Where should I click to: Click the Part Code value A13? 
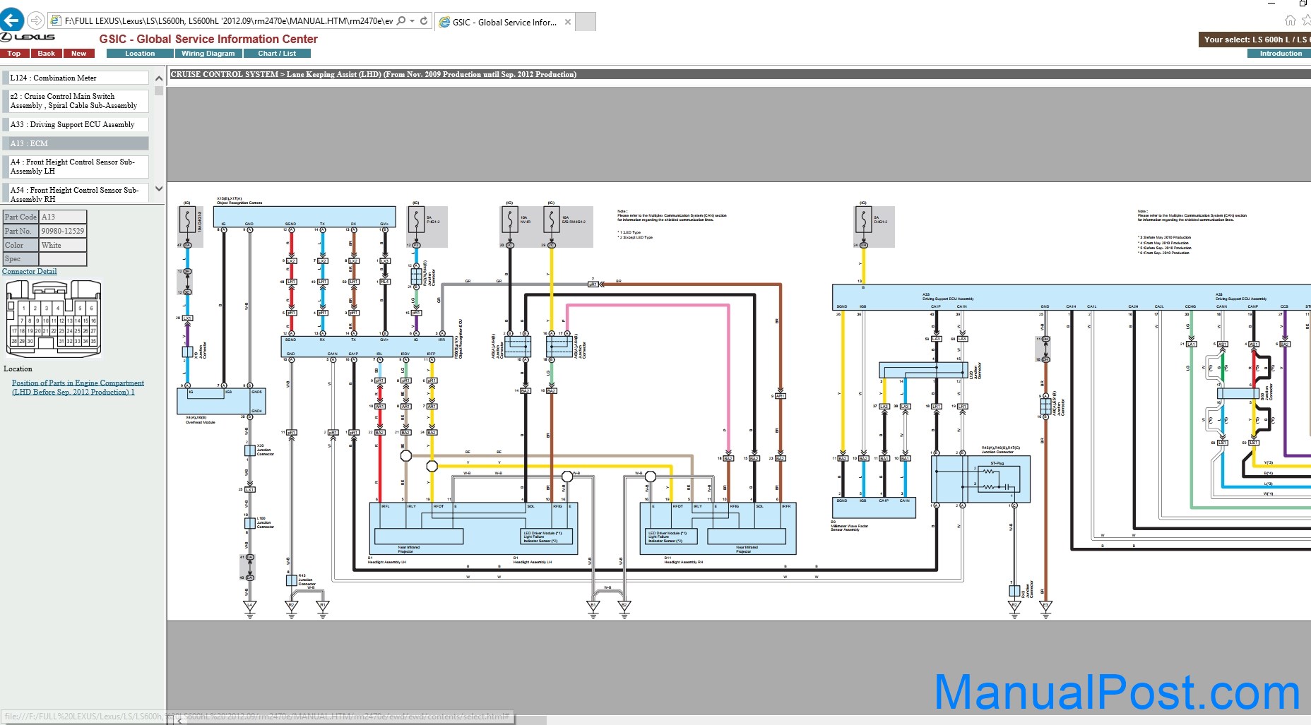63,217
